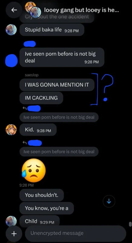Image resolution: width=132 pixels, height=243 pixels.
Task: Tap the "saeslop" username label
Action: pos(32,75)
